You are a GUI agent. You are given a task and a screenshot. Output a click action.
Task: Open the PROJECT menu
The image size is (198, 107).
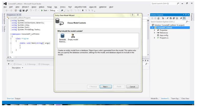coord(25,7)
